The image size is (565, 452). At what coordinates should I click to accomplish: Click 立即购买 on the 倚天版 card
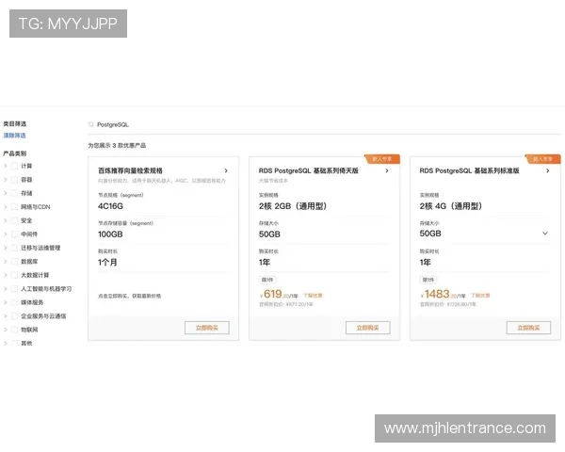(367, 328)
